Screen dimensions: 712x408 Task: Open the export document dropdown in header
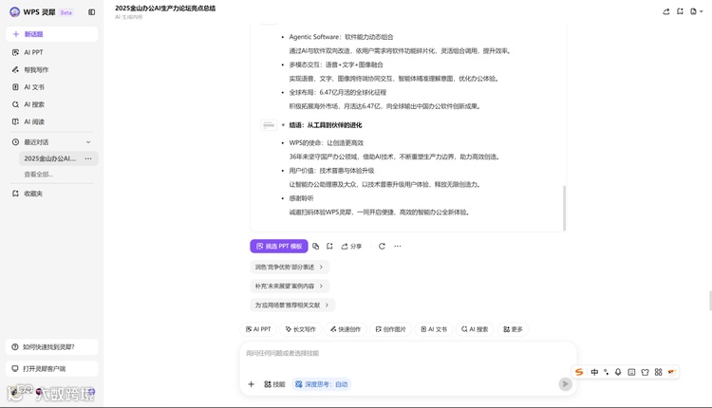click(696, 11)
